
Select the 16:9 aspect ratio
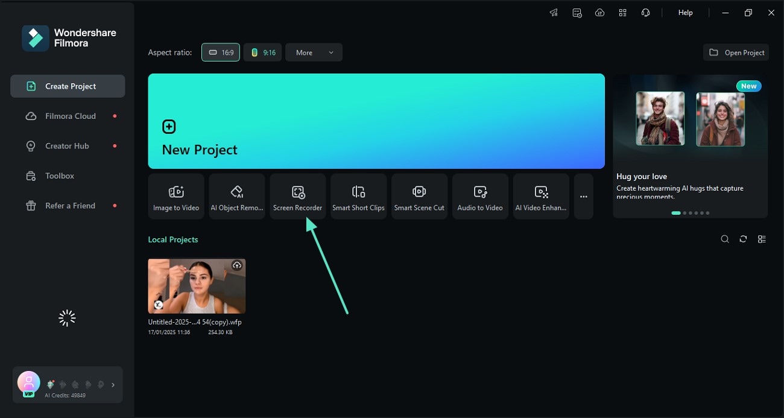(221, 52)
